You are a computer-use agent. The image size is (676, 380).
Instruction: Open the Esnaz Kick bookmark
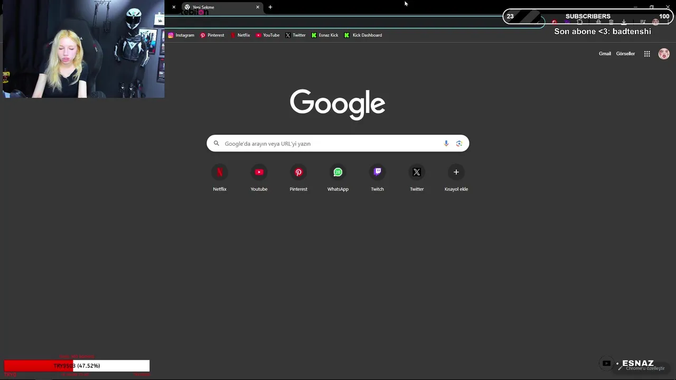coord(325,35)
